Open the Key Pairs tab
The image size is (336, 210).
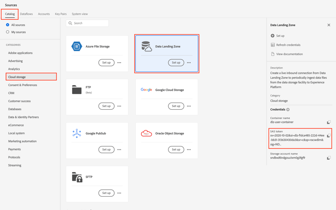[x=60, y=14]
